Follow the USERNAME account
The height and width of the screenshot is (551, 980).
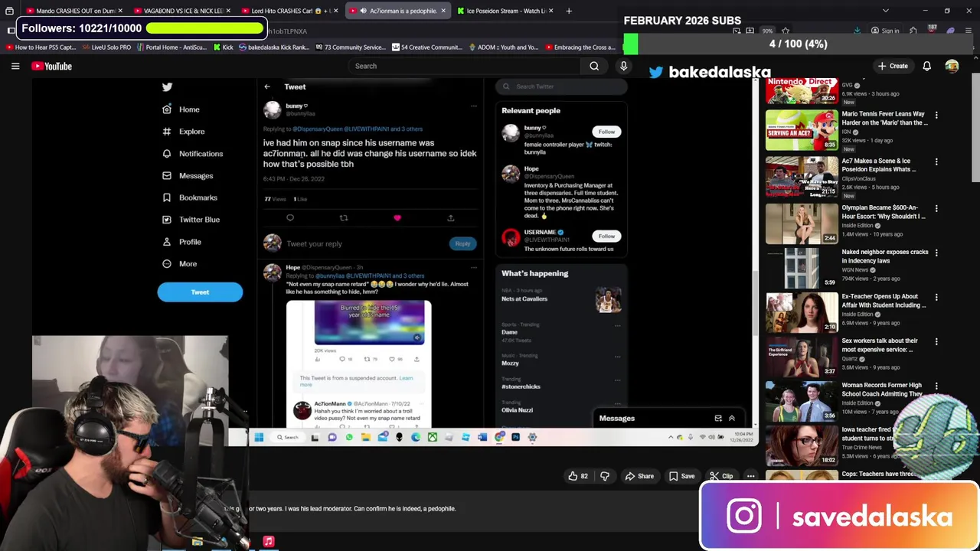click(x=606, y=236)
